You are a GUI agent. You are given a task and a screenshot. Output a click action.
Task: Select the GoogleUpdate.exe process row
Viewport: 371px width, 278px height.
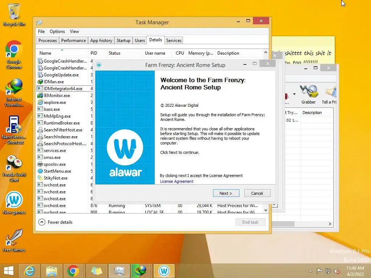(64, 75)
